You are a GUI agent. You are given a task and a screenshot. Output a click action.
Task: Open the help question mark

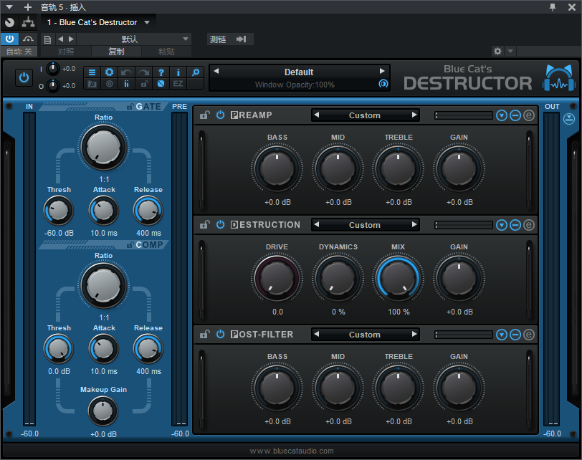[x=161, y=72]
